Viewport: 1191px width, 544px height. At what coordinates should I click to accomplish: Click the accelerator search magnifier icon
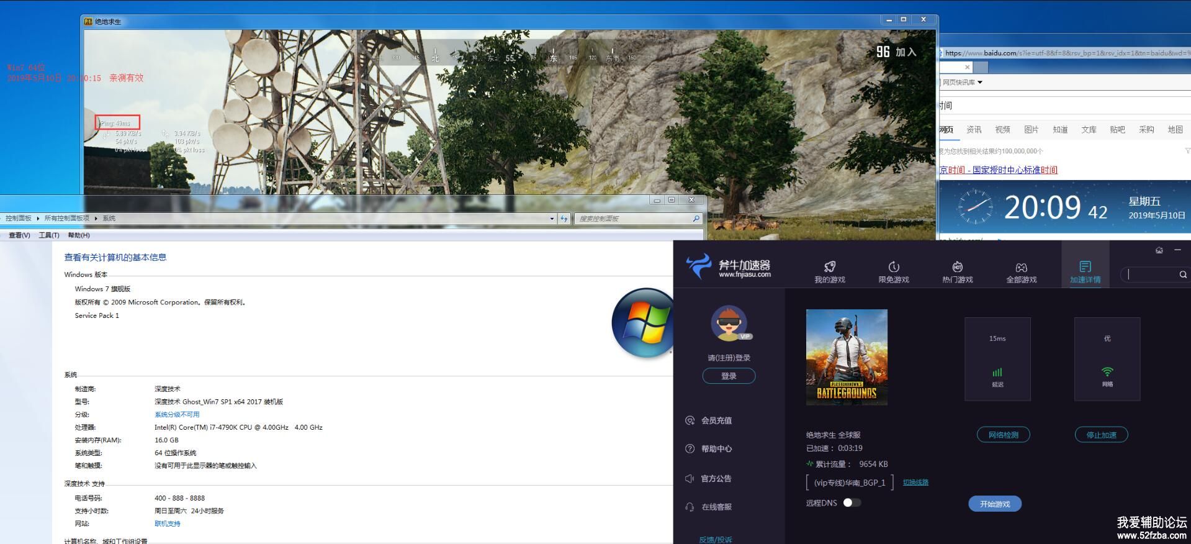point(1183,274)
